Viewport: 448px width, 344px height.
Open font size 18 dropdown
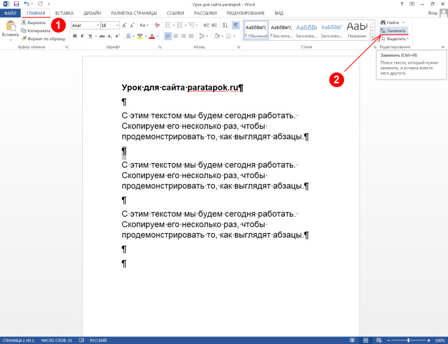tap(117, 25)
